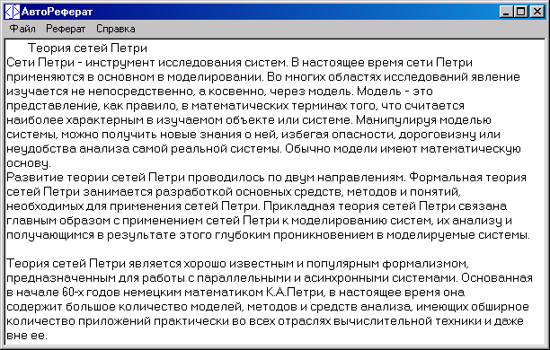Minimize the АвтоРеферат window
550x350 pixels.
pyautogui.click(x=506, y=12)
